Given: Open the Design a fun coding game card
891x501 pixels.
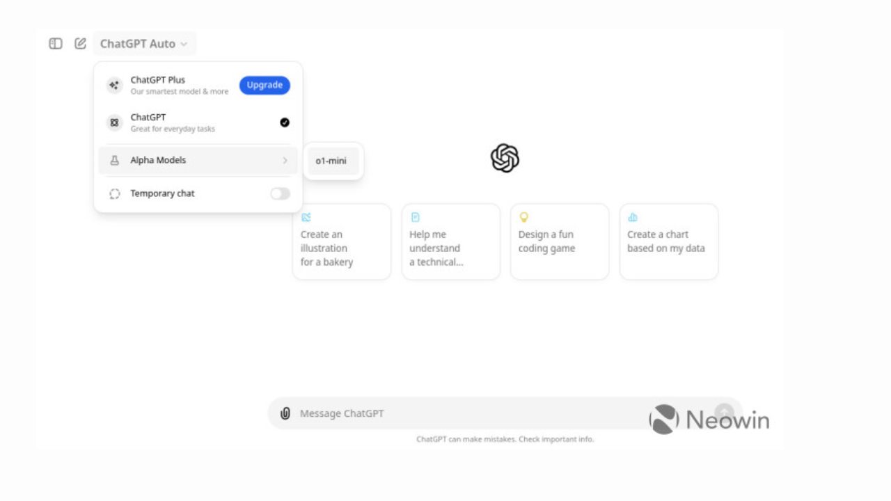Looking at the screenshot, I should [560, 241].
